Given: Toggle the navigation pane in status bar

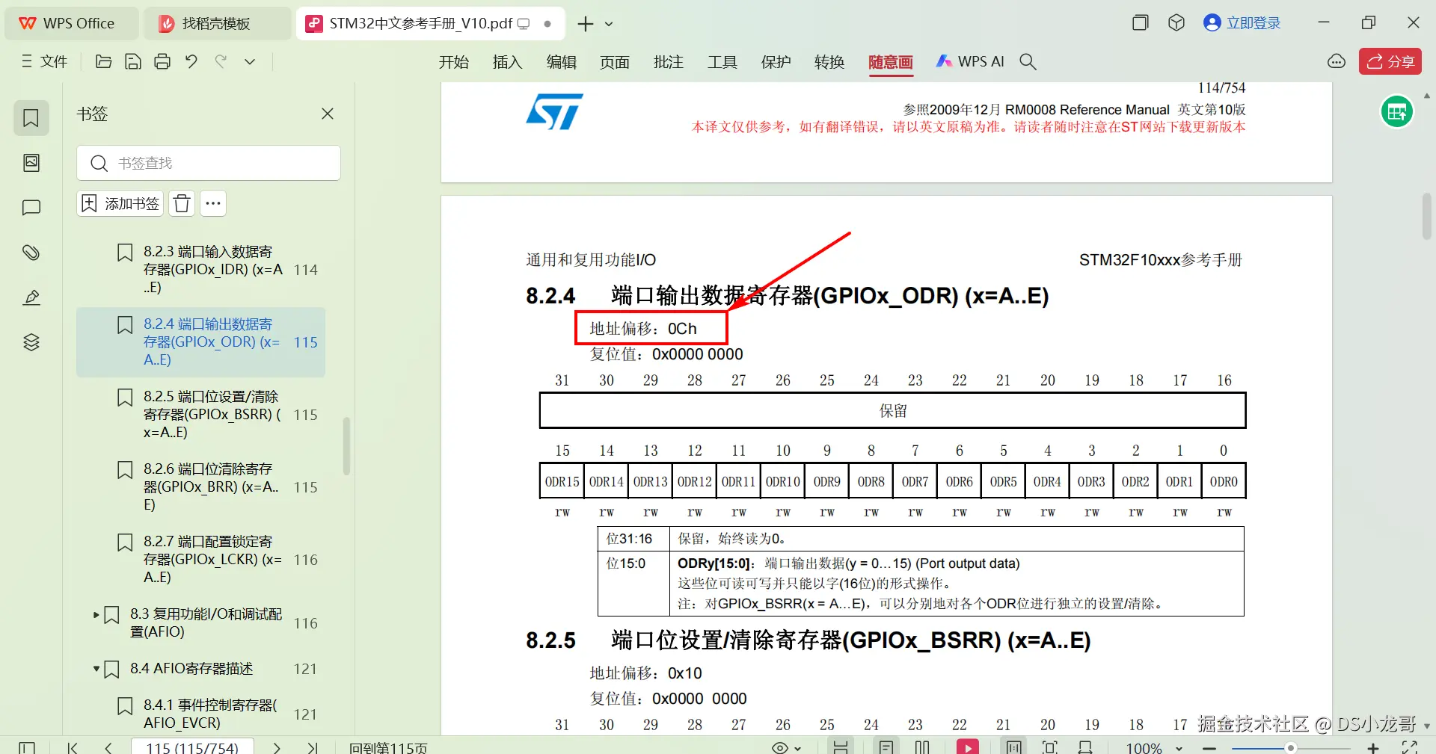Looking at the screenshot, I should click(27, 747).
